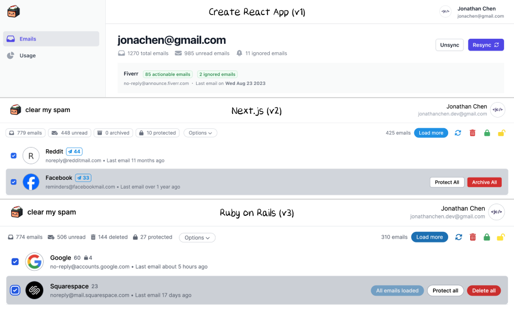The width and height of the screenshot is (514, 309).
Task: Click the 11 ignored emails stat
Action: [x=261, y=53]
